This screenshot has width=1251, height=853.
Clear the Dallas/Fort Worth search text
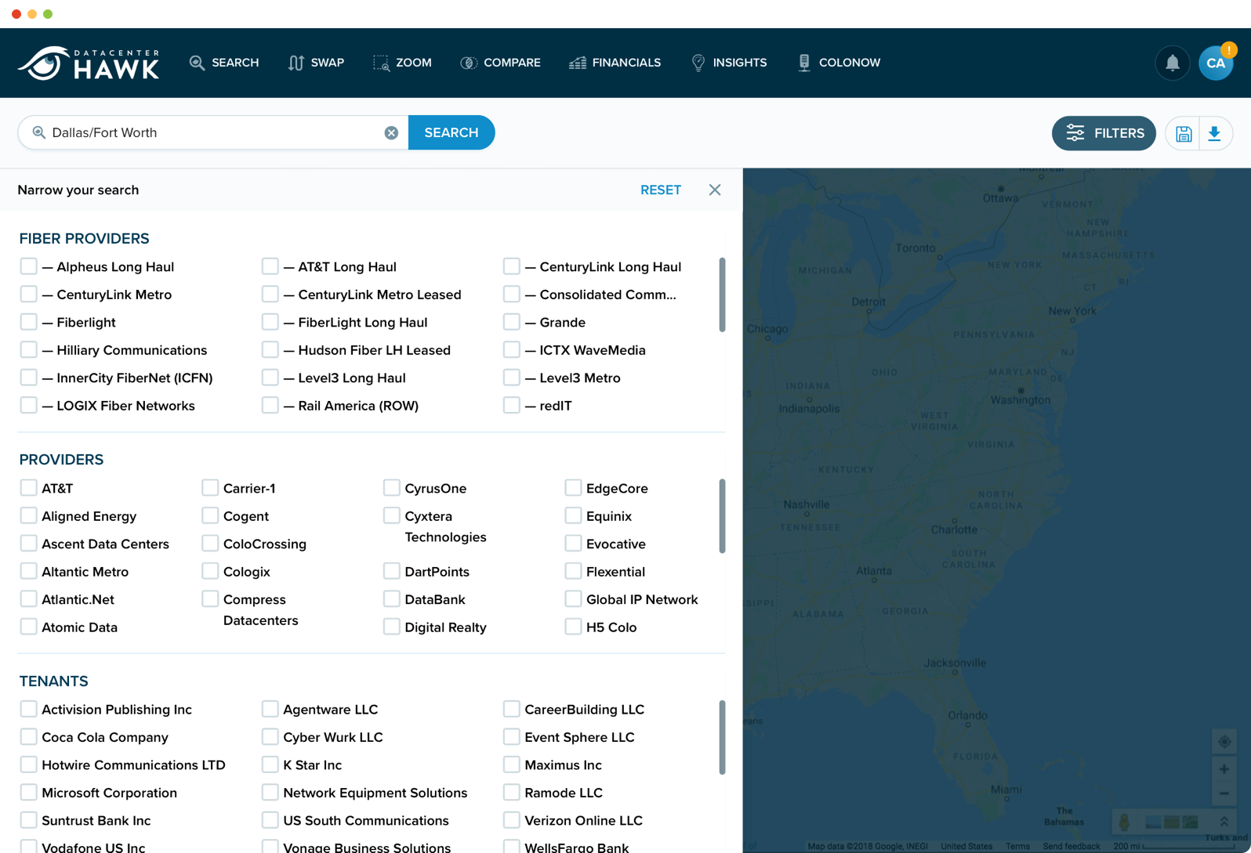click(391, 132)
